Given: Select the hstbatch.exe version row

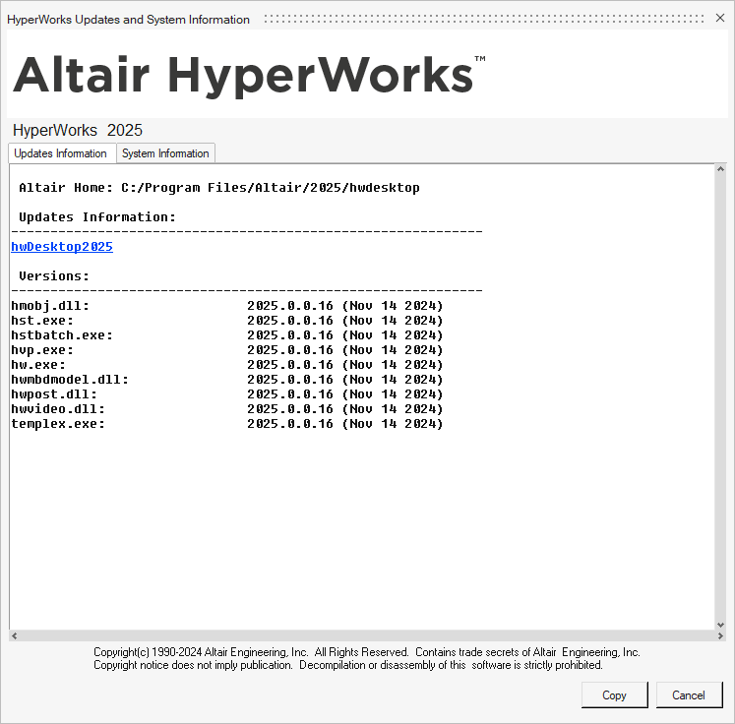Looking at the screenshot, I should [x=227, y=335].
